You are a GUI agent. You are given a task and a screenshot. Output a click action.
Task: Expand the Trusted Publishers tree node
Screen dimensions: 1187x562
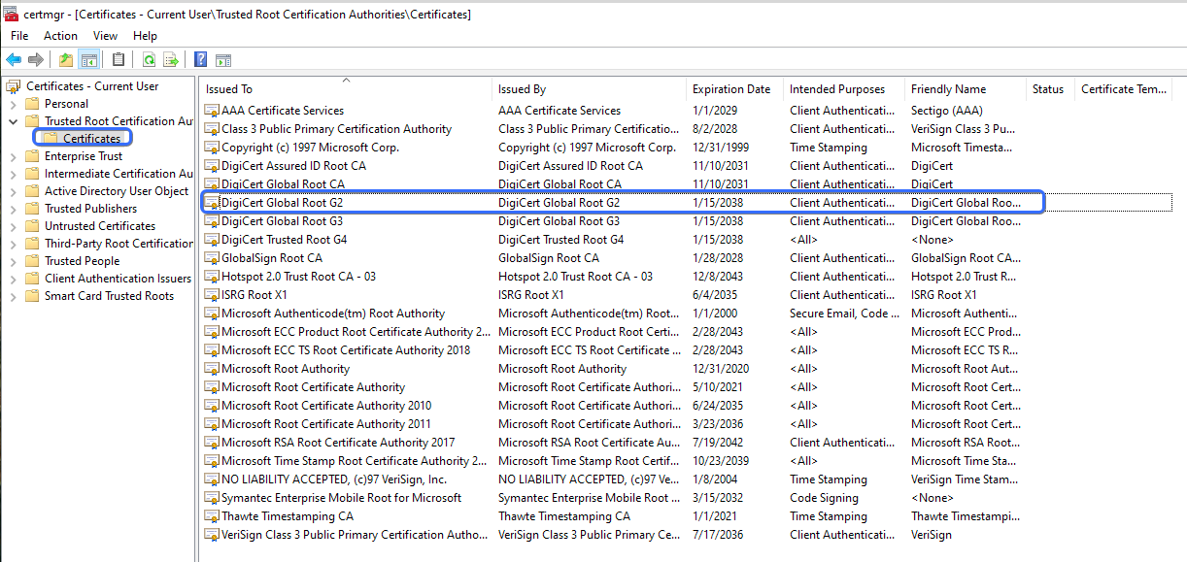point(13,209)
